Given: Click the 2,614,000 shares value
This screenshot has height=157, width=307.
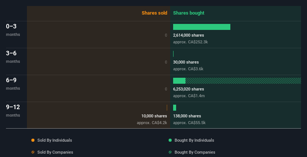Looking at the screenshot, I should click(x=188, y=35).
